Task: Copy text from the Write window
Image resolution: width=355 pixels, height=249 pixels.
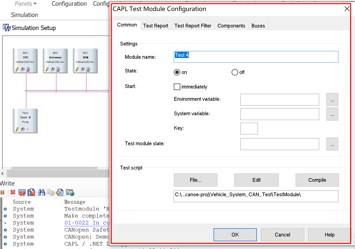Action: 50,192
